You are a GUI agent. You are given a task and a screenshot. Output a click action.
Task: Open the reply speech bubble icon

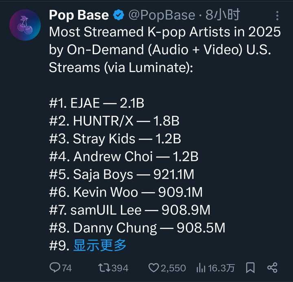tap(55, 267)
